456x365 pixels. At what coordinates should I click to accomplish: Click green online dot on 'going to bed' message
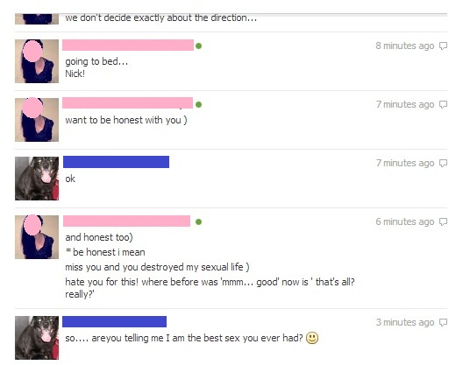[198, 46]
